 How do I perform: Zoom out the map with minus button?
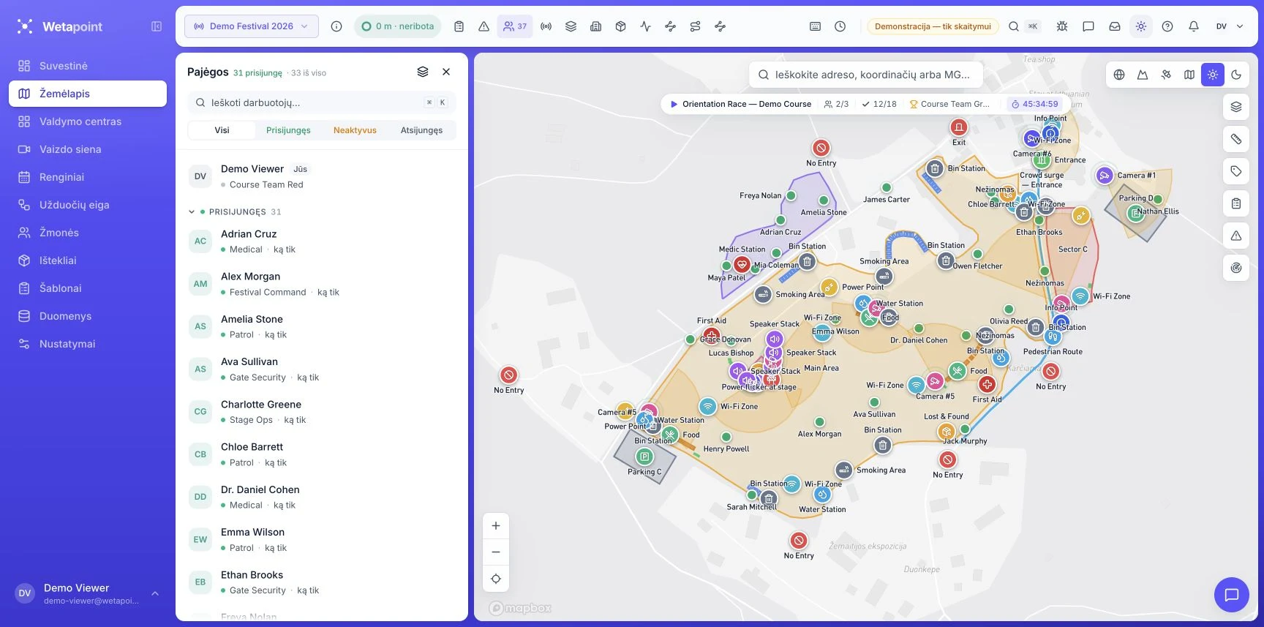(x=496, y=552)
